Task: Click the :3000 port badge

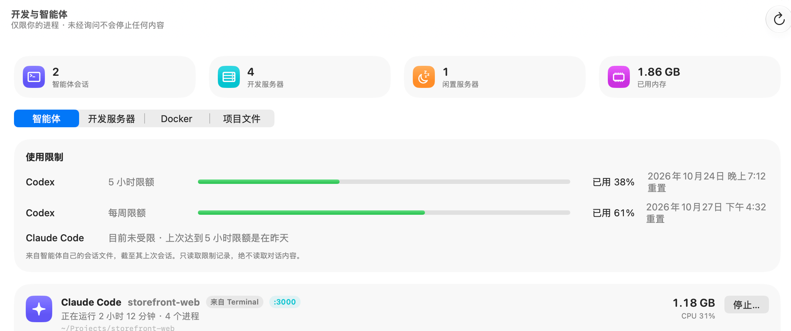Action: pos(285,302)
